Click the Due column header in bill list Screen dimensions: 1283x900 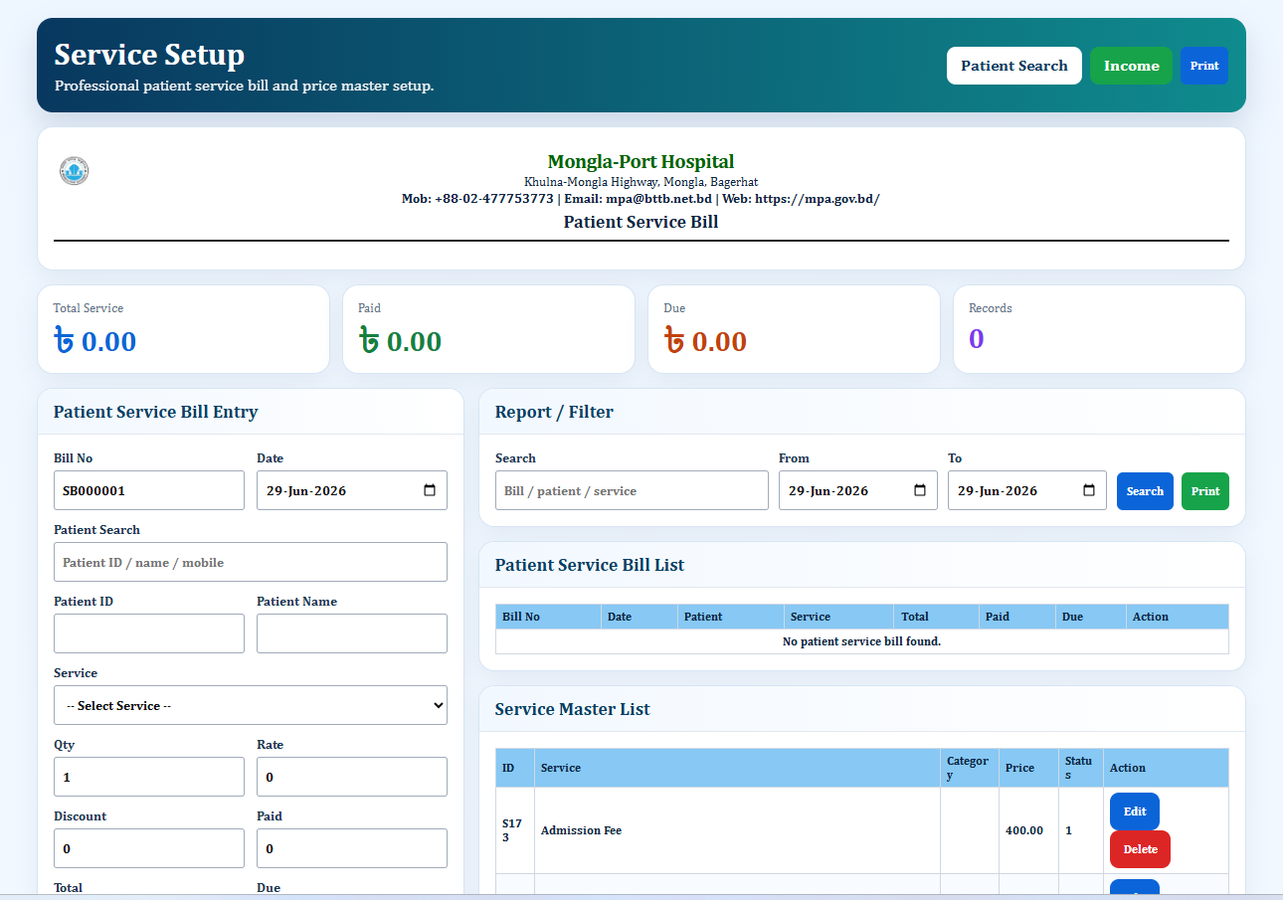[x=1090, y=617]
